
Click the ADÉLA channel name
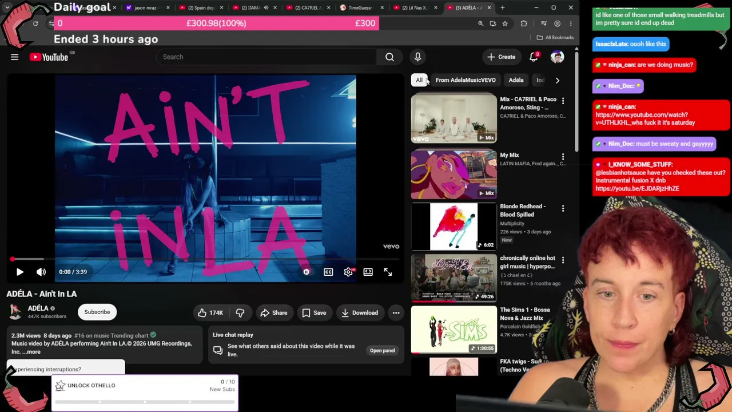tap(38, 308)
